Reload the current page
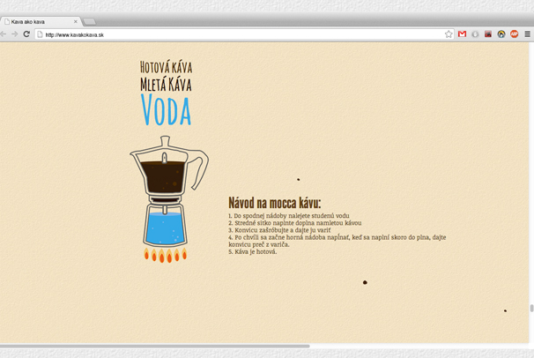This screenshot has width=534, height=358. click(x=26, y=34)
